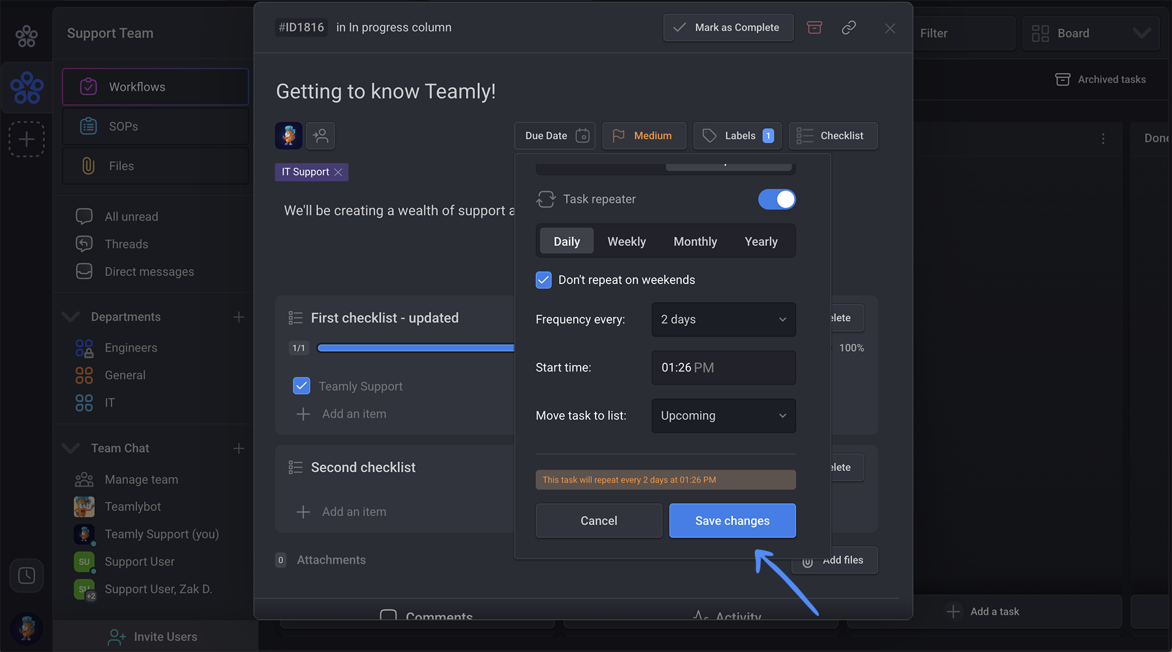This screenshot has height=652, width=1172.
Task: Click Save changes button
Action: 732,520
